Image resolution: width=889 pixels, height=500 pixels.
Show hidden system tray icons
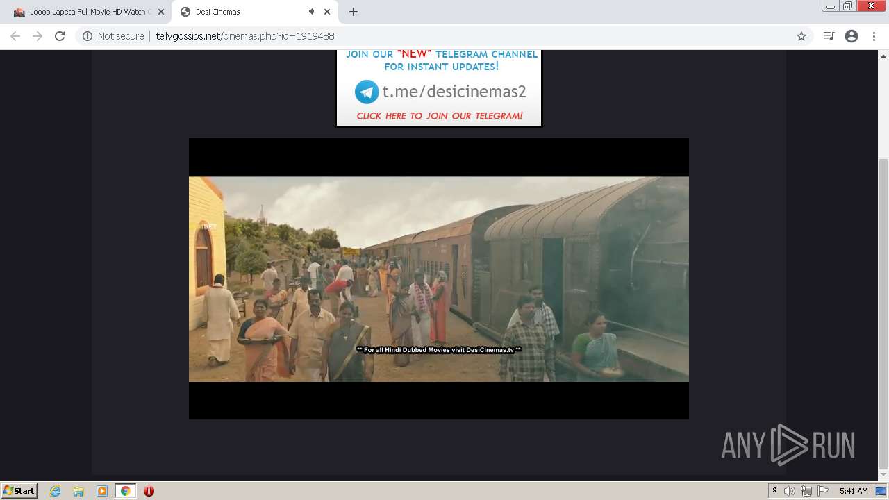[774, 491]
